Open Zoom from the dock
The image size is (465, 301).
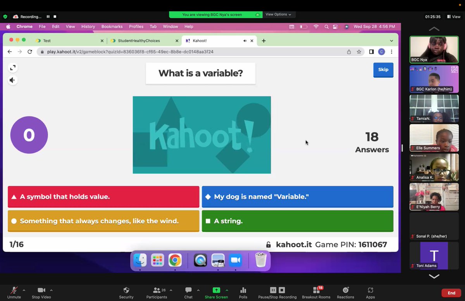pos(236,260)
